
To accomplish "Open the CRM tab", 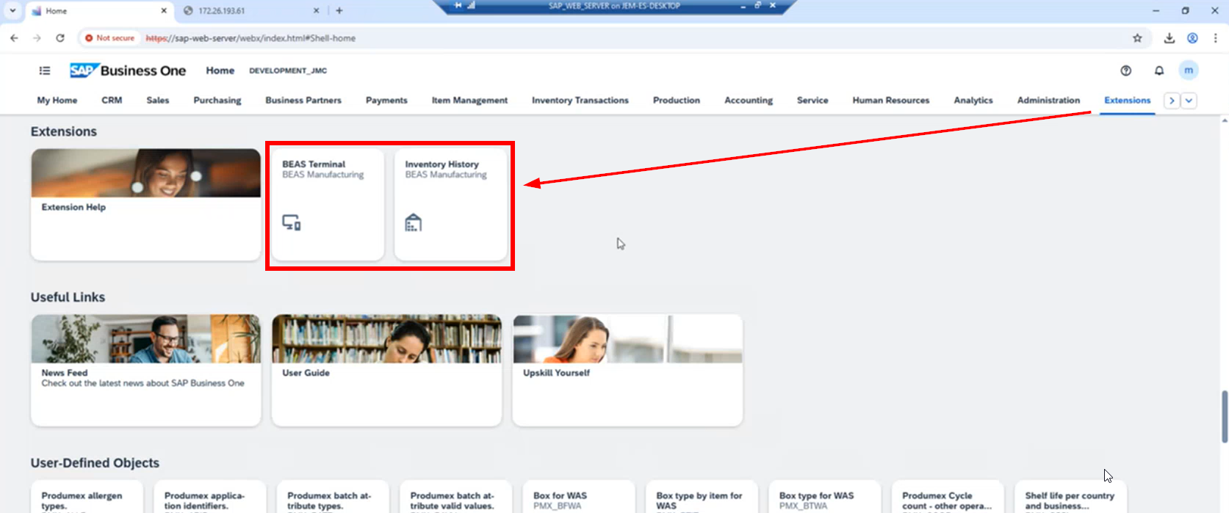I will tap(112, 101).
